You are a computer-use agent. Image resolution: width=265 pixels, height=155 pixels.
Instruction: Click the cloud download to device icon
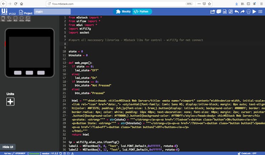tap(249, 12)
